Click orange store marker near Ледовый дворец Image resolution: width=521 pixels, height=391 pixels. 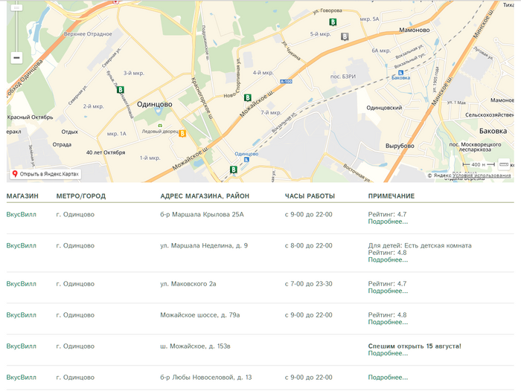[182, 134]
